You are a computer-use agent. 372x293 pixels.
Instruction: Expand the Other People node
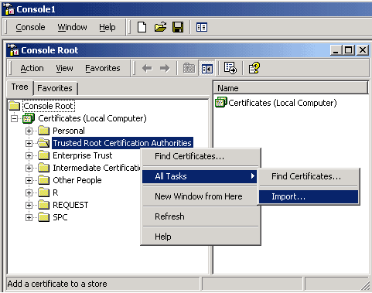[29, 180]
